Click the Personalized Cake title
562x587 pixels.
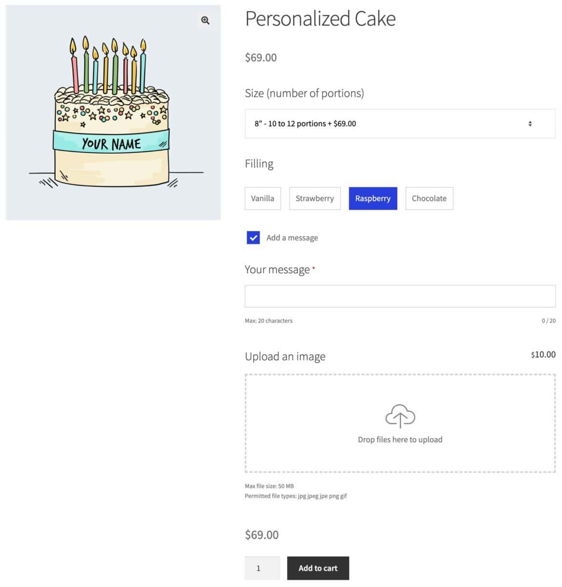point(320,19)
